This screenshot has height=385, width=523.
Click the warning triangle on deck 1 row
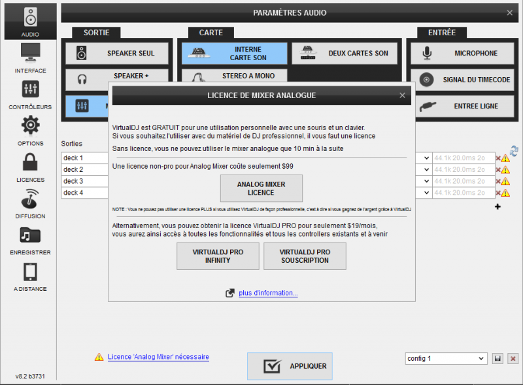[505, 158]
